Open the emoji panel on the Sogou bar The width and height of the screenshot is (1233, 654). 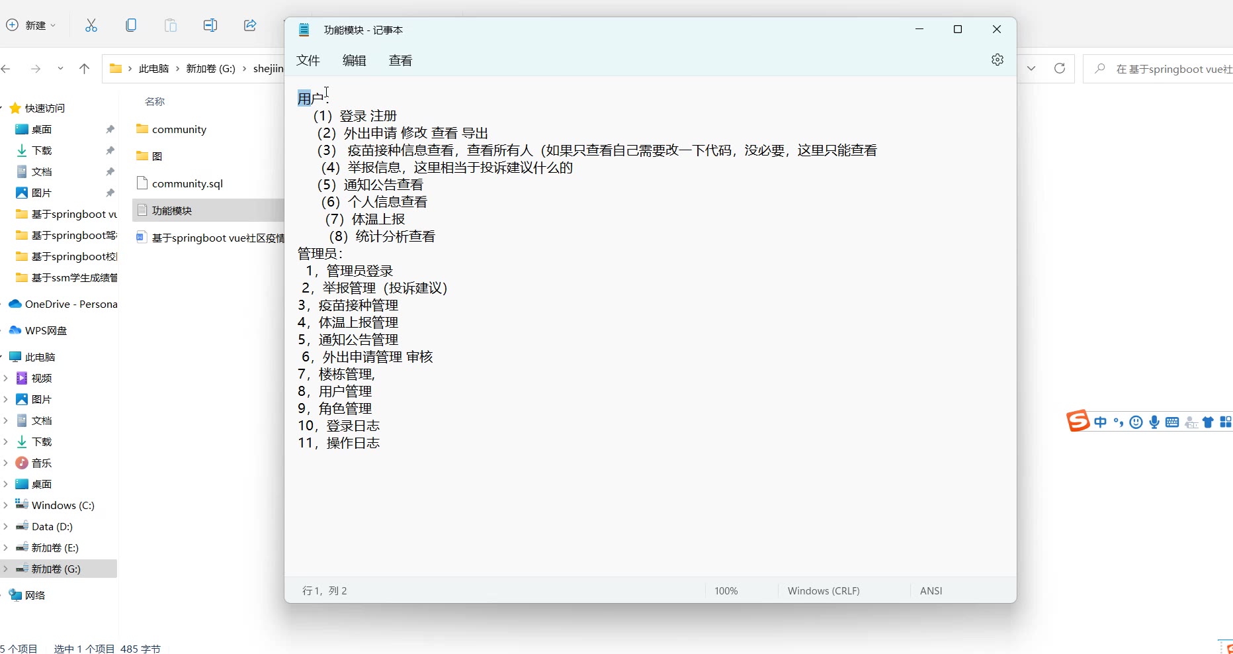pyautogui.click(x=1136, y=422)
